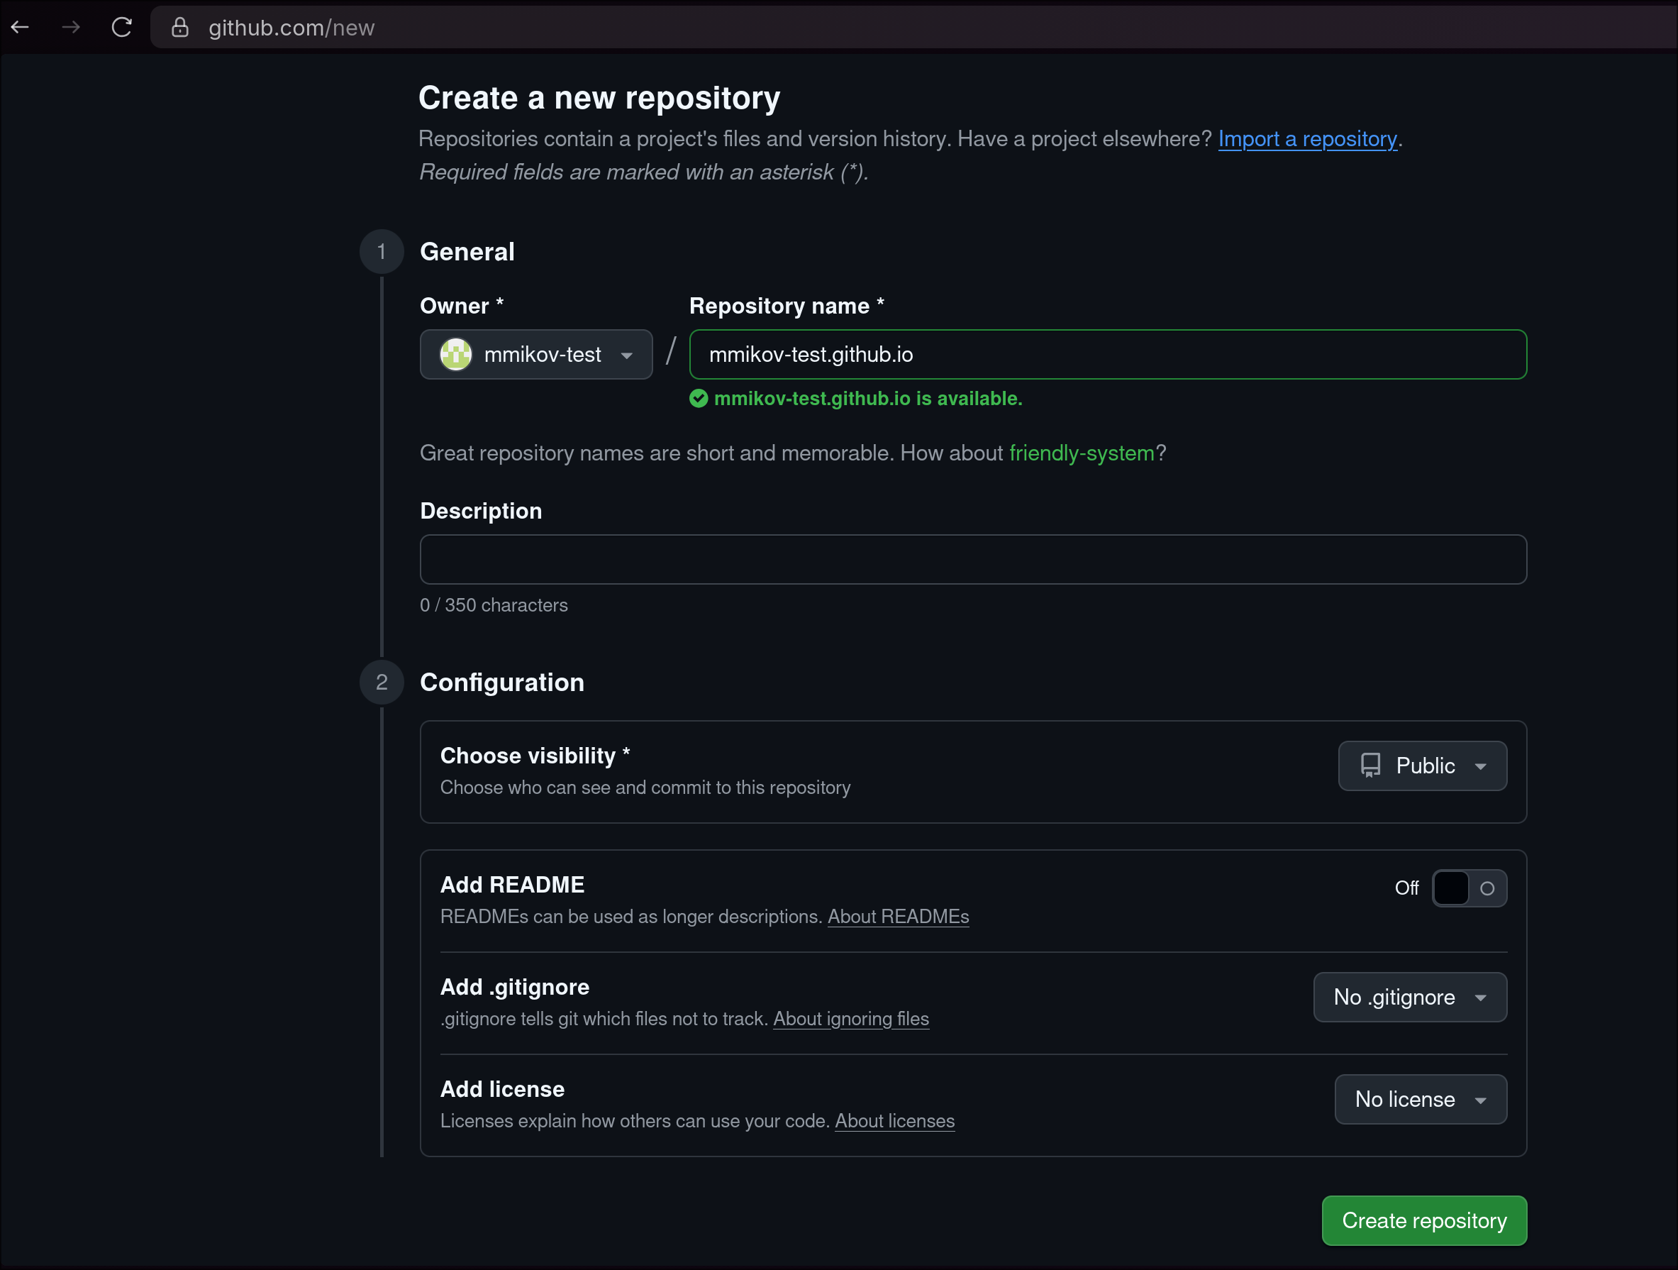Screen dimensions: 1678x1270
Task: Click the Repository name input field
Action: [x=1108, y=355]
